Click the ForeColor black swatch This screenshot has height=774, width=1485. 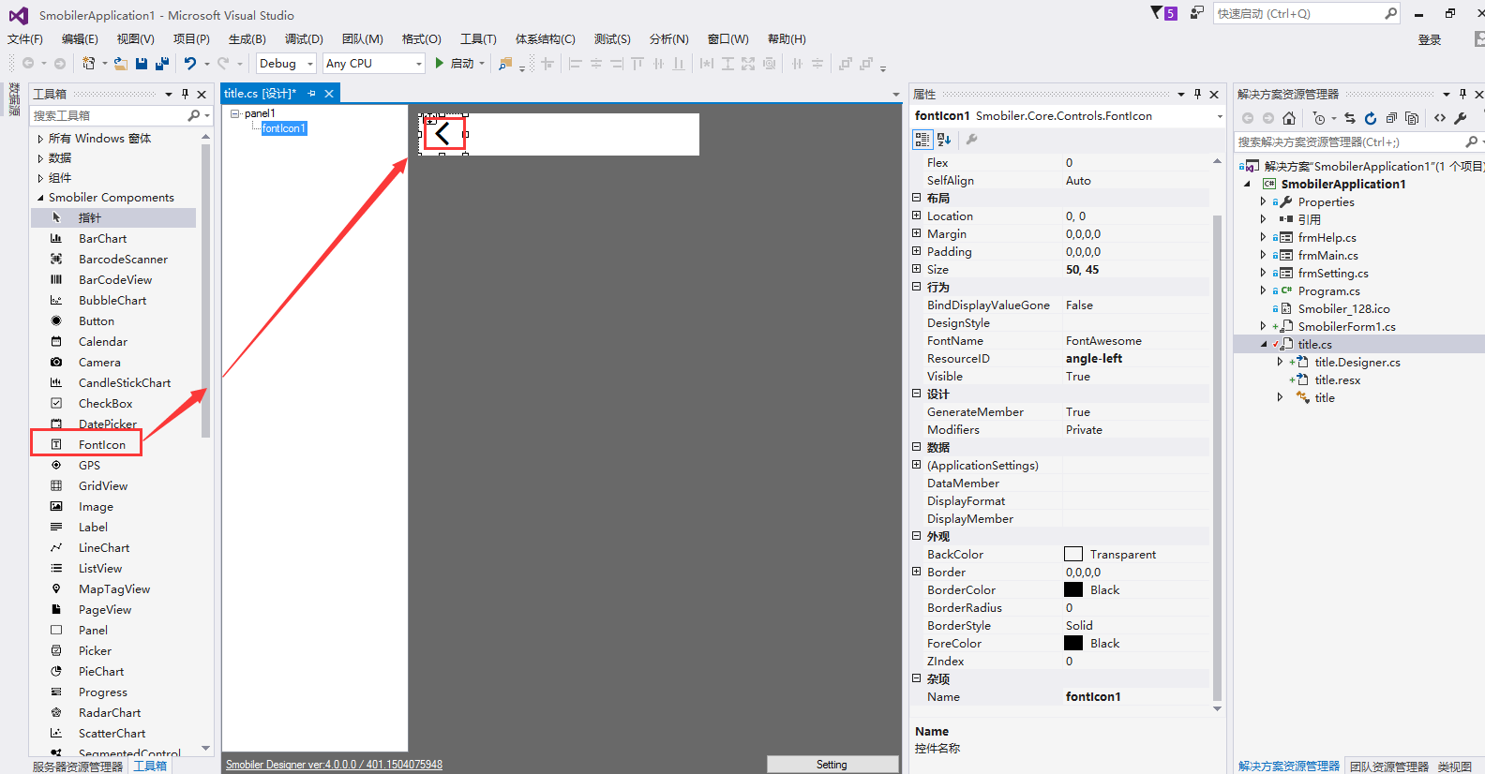(1073, 643)
